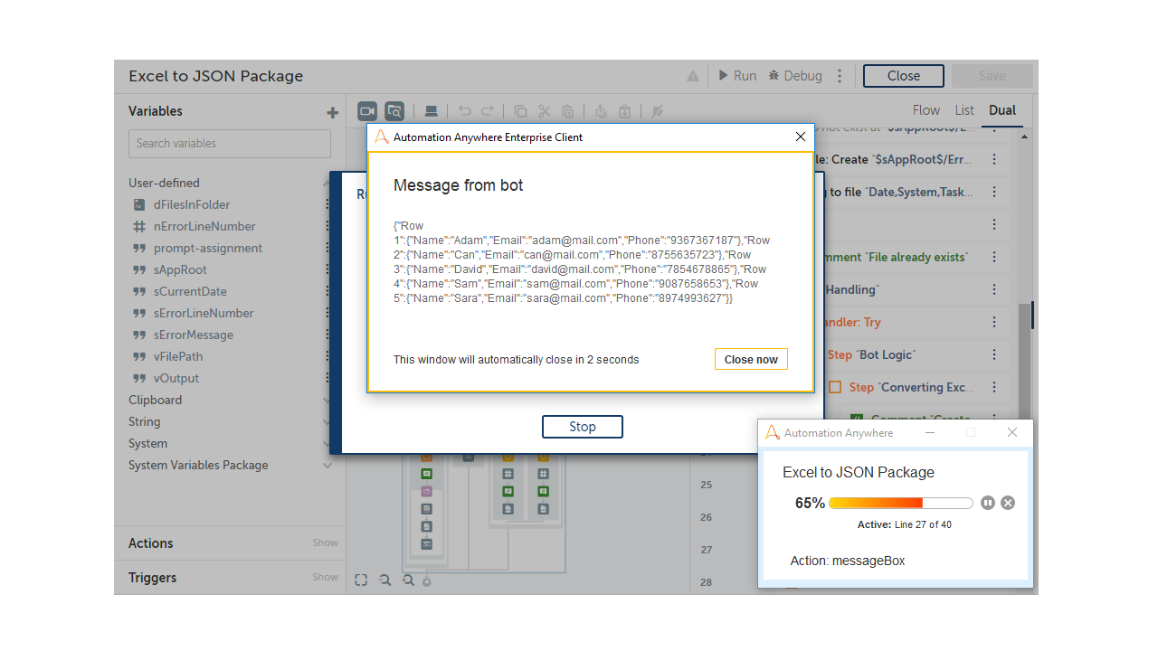Expand the Clipboard variables section
Image resolution: width=1158 pixels, height=651 pixels.
tap(327, 400)
